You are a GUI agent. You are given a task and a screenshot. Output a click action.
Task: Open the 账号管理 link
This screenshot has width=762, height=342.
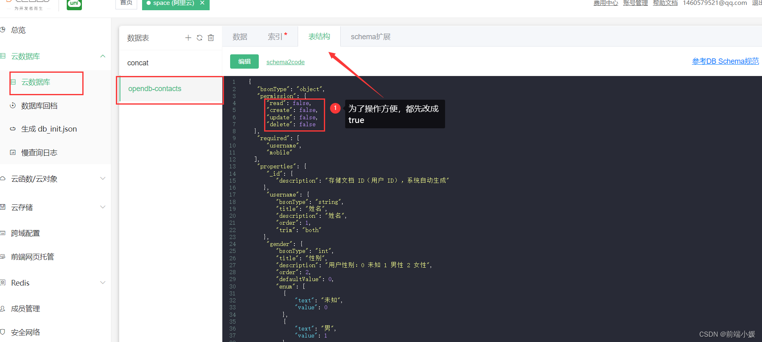(x=635, y=3)
